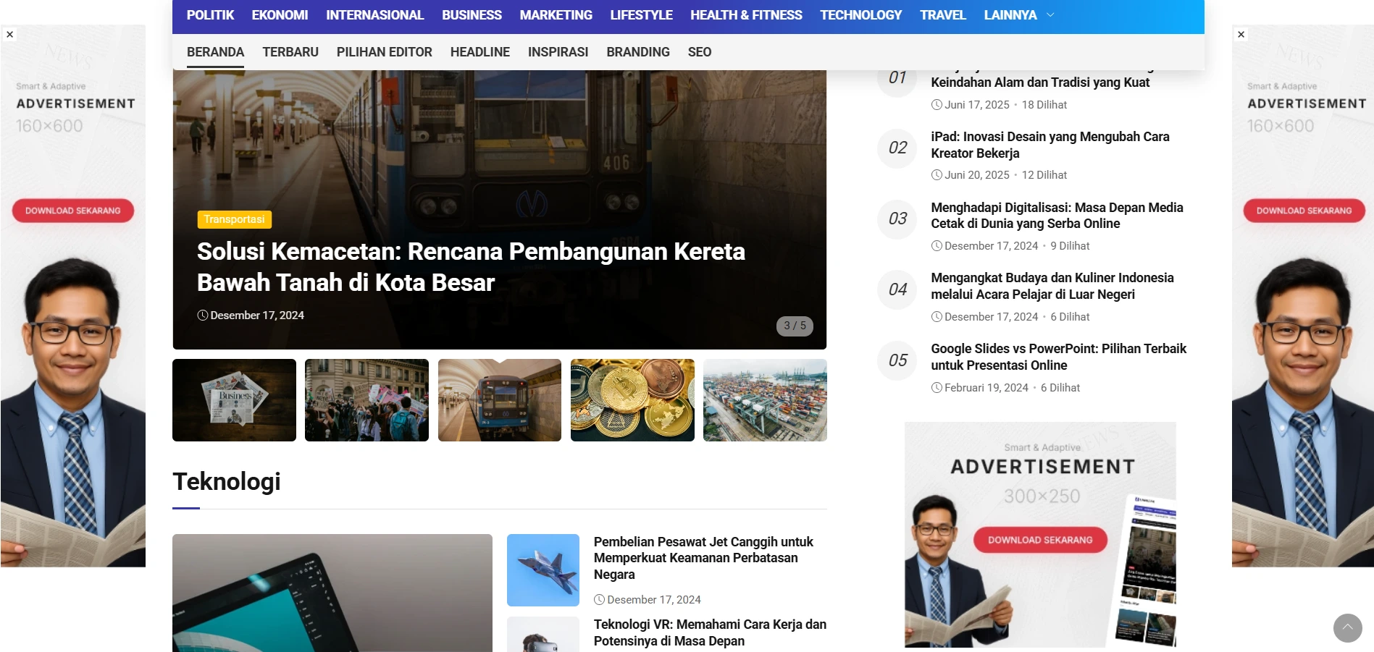Select the container port slider thumbnail
1374x652 pixels.
pos(765,400)
